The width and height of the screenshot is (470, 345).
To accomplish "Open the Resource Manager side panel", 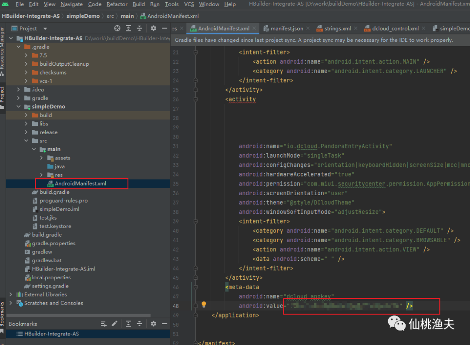I will [x=2, y=51].
